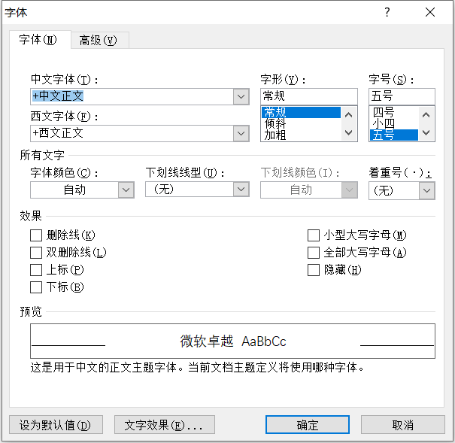The width and height of the screenshot is (455, 443).
Task: Click the help question mark icon
Action: 387,12
